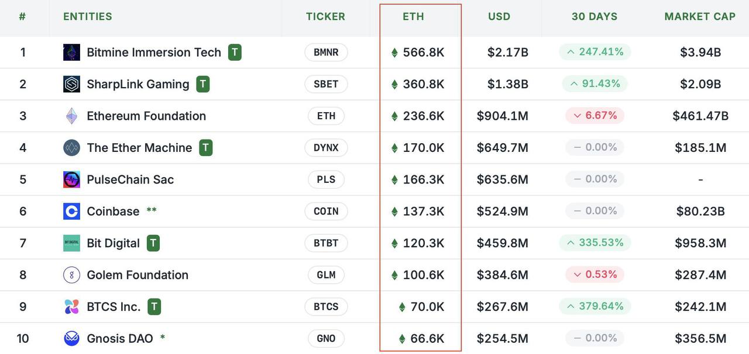Screen dimensions: 749x354
Task: Click the ETH diamond icon next to 236.6K
Action: point(394,116)
